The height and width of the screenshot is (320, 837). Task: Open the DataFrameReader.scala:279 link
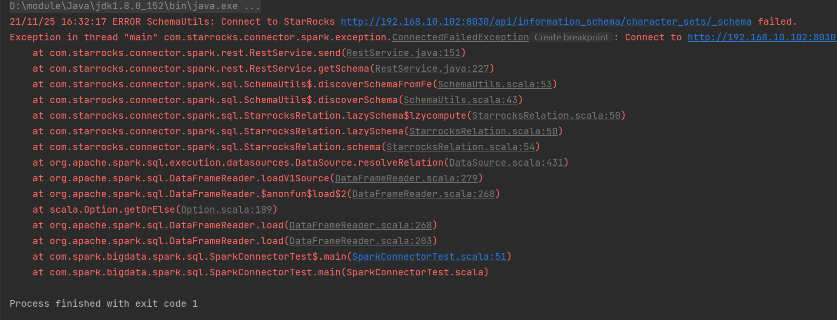pos(406,178)
